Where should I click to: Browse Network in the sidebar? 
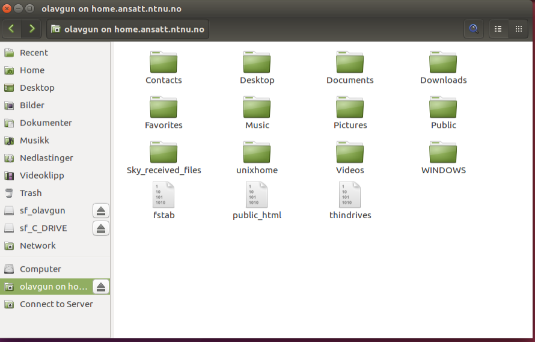point(55,246)
